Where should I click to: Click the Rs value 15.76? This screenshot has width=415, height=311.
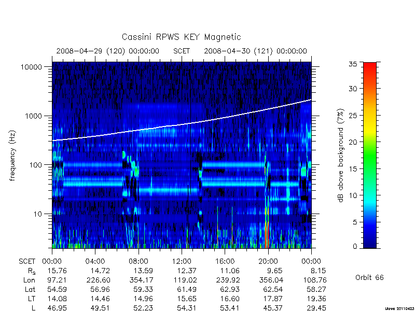(x=57, y=271)
